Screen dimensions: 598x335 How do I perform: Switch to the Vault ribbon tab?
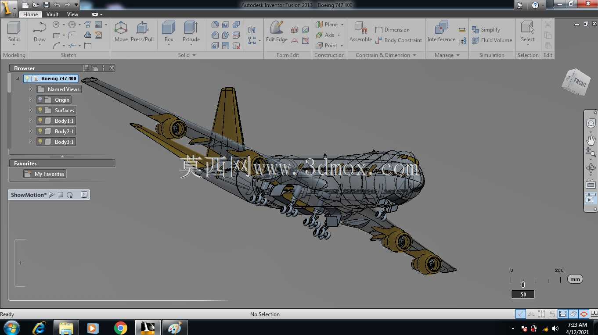(x=53, y=14)
